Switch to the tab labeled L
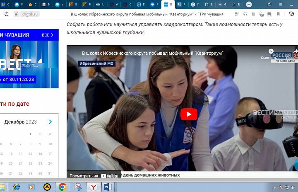 100,5
